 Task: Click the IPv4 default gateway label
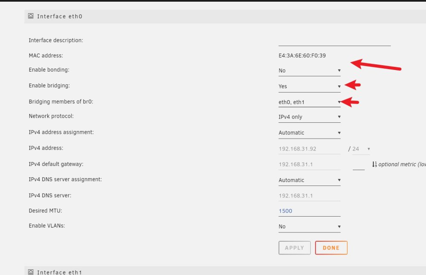[56, 164]
